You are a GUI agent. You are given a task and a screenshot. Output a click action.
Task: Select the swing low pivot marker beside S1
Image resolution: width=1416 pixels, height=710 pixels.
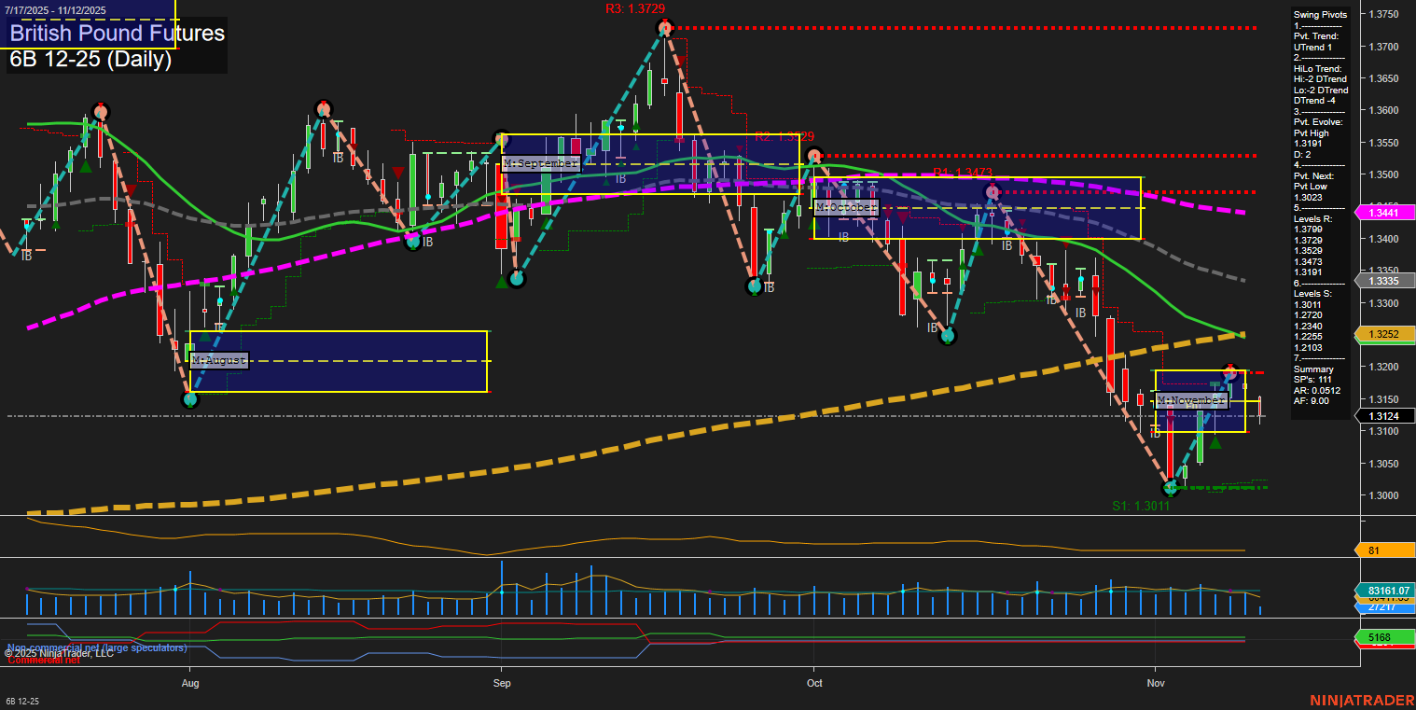tap(1171, 488)
